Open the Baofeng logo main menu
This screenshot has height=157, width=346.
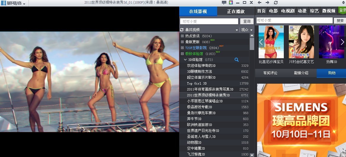click(13, 3)
